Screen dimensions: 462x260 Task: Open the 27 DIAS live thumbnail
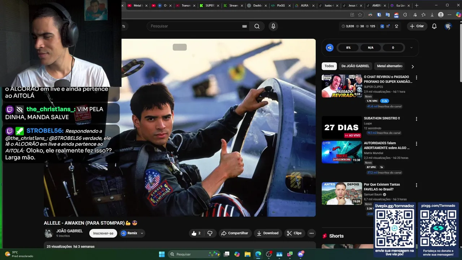(x=342, y=127)
